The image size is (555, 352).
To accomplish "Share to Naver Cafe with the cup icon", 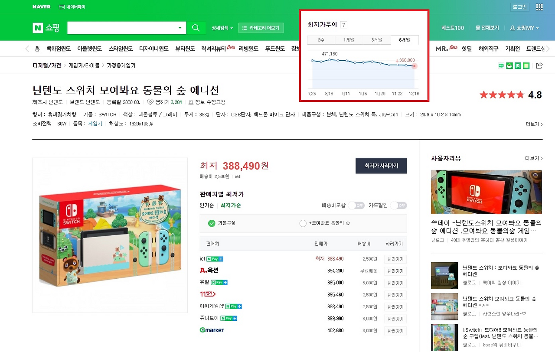I will [x=510, y=66].
